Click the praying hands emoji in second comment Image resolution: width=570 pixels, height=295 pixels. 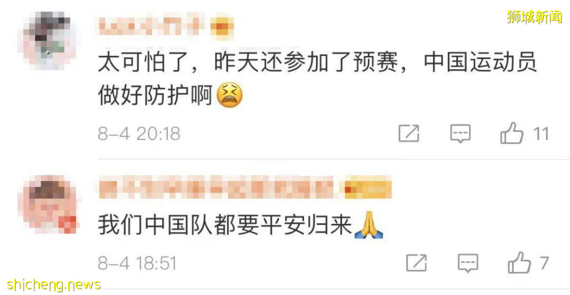[368, 225]
